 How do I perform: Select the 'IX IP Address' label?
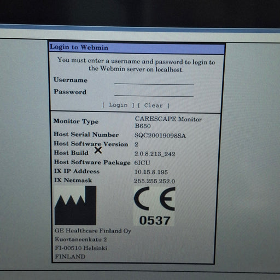coord(77,171)
